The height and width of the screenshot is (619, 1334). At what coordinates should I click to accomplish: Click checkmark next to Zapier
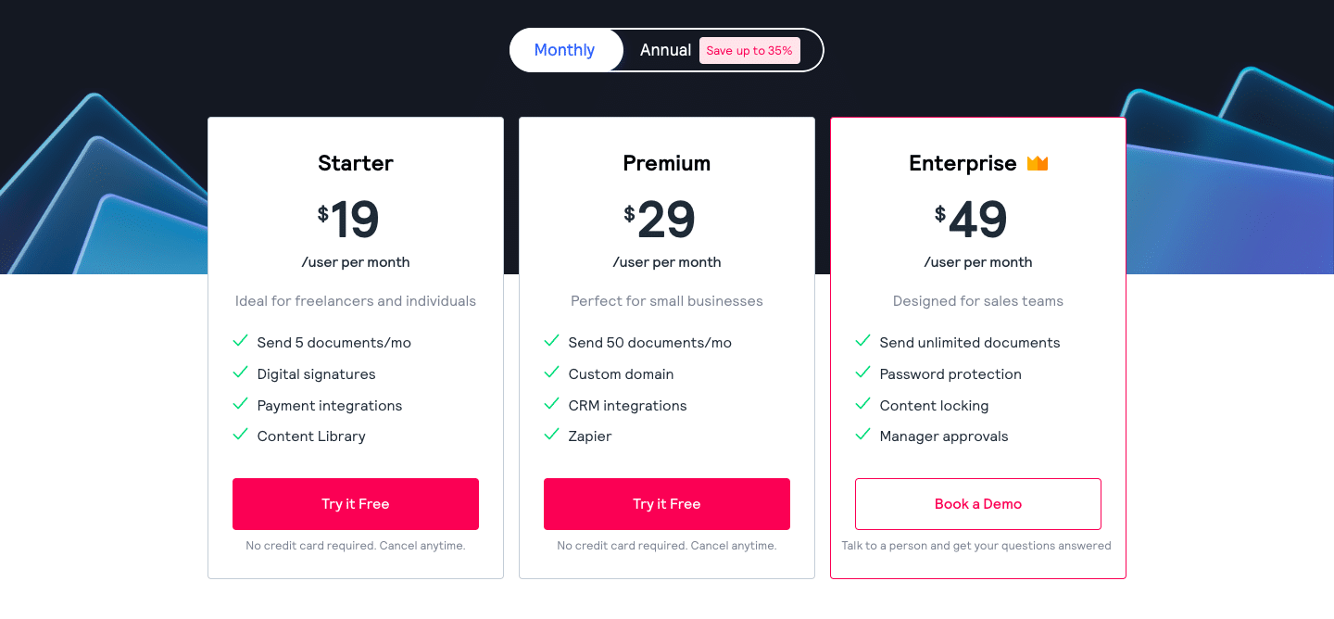click(x=551, y=435)
